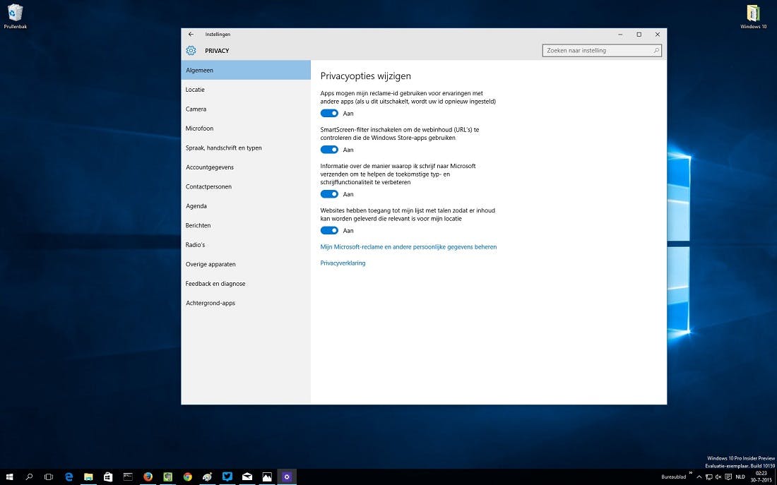The height and width of the screenshot is (485, 777).
Task: Launch Google Chrome from the taskbar
Action: coord(187,477)
